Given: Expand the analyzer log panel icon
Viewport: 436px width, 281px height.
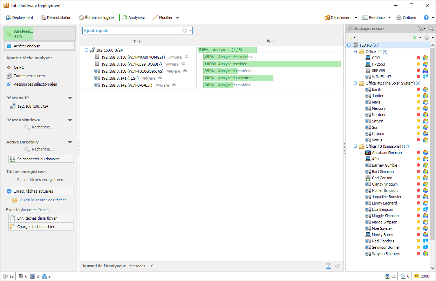Looking at the screenshot, I should (x=328, y=266).
